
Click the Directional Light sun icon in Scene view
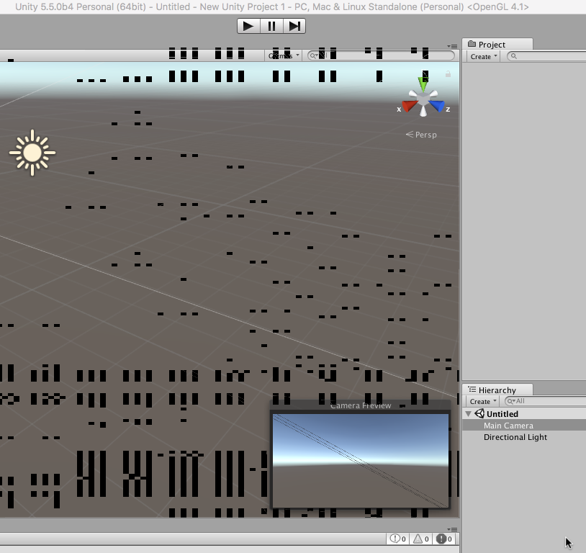[32, 152]
